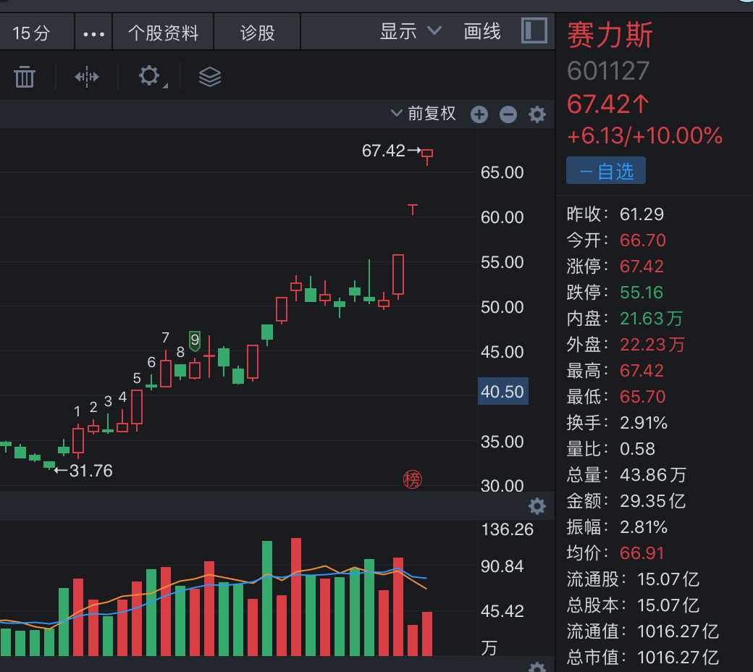Open the more periods ellipsis menu

94,33
